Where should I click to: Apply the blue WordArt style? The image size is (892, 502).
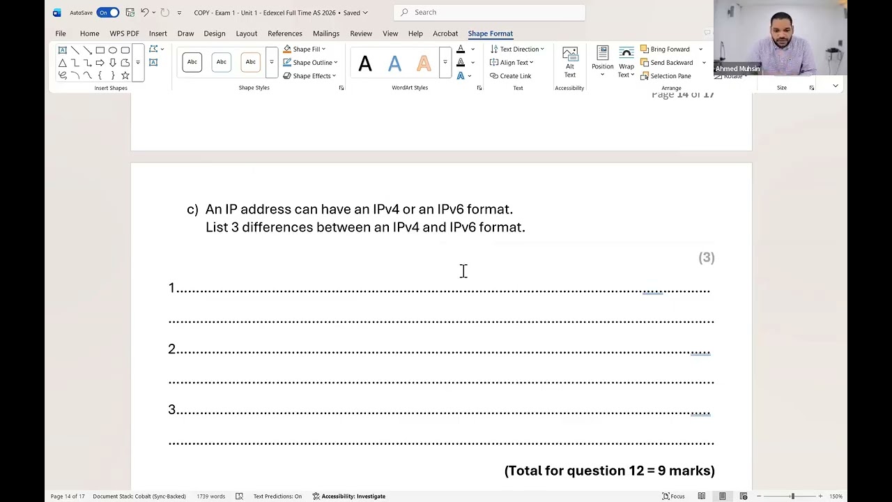(394, 64)
